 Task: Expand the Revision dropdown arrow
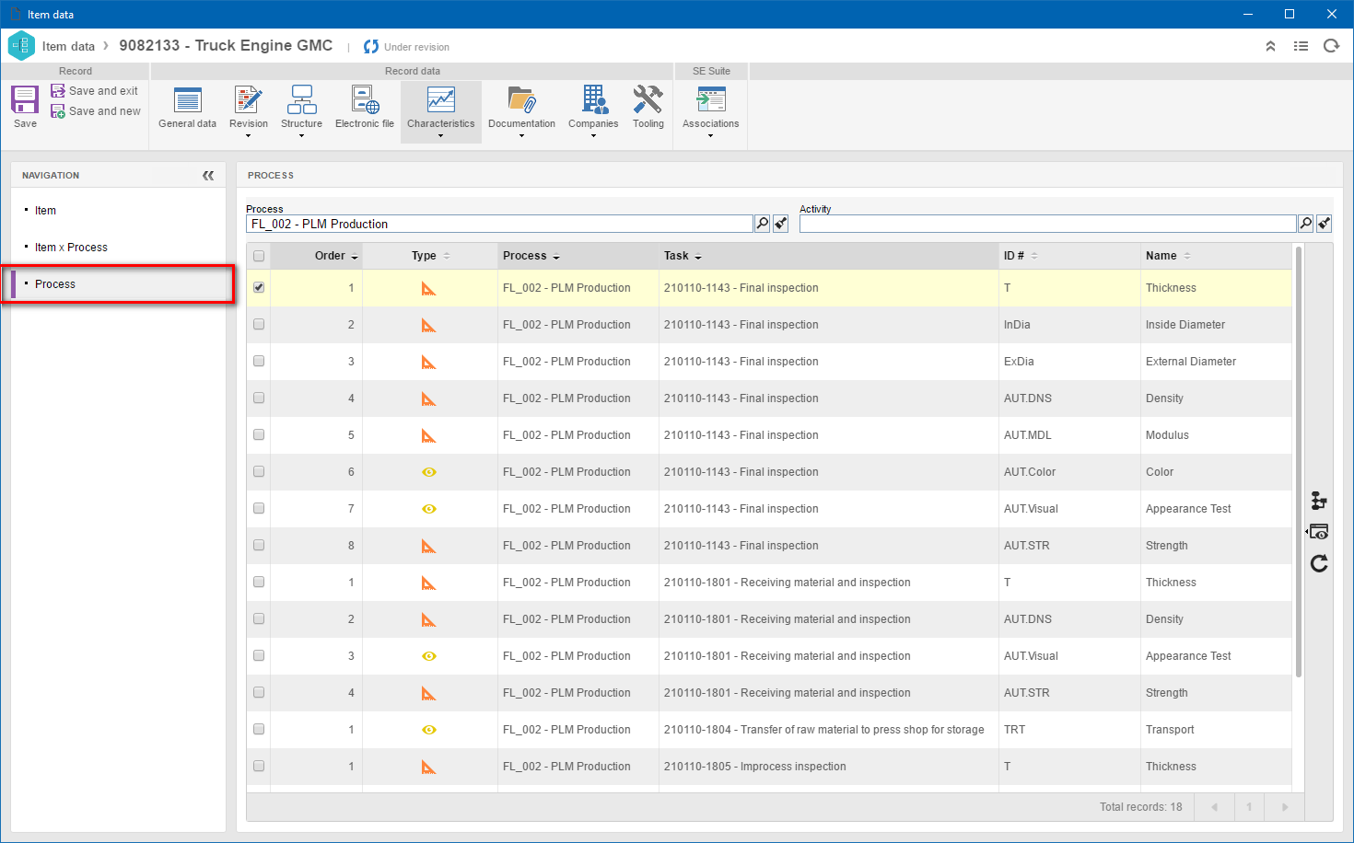(249, 136)
